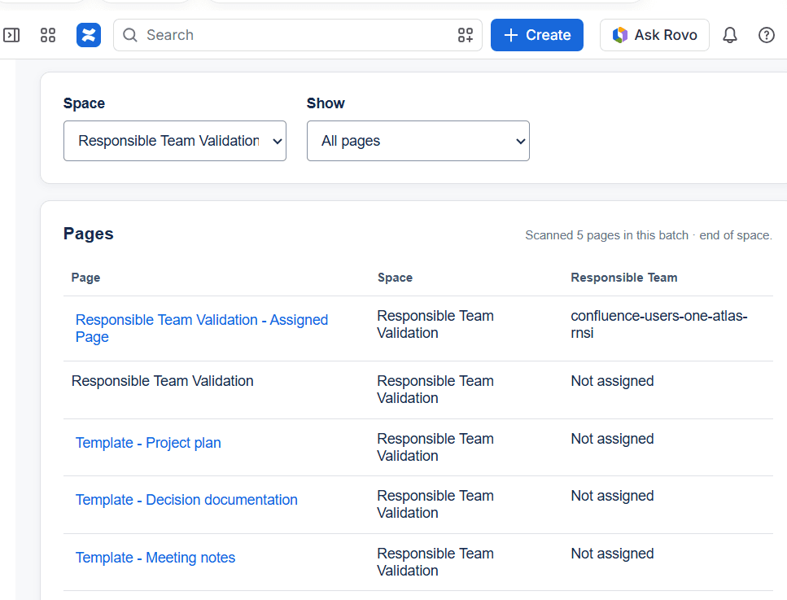Expand the sidebar panel icon

pyautogui.click(x=11, y=35)
